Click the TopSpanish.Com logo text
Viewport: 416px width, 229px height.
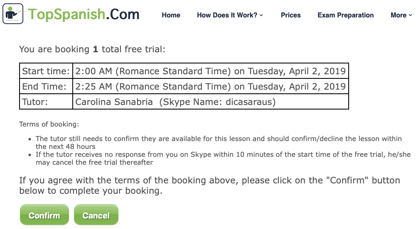pos(84,14)
